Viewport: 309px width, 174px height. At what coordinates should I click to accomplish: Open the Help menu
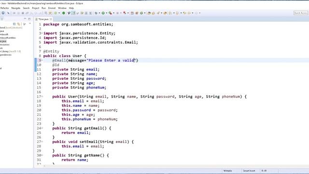71,8
